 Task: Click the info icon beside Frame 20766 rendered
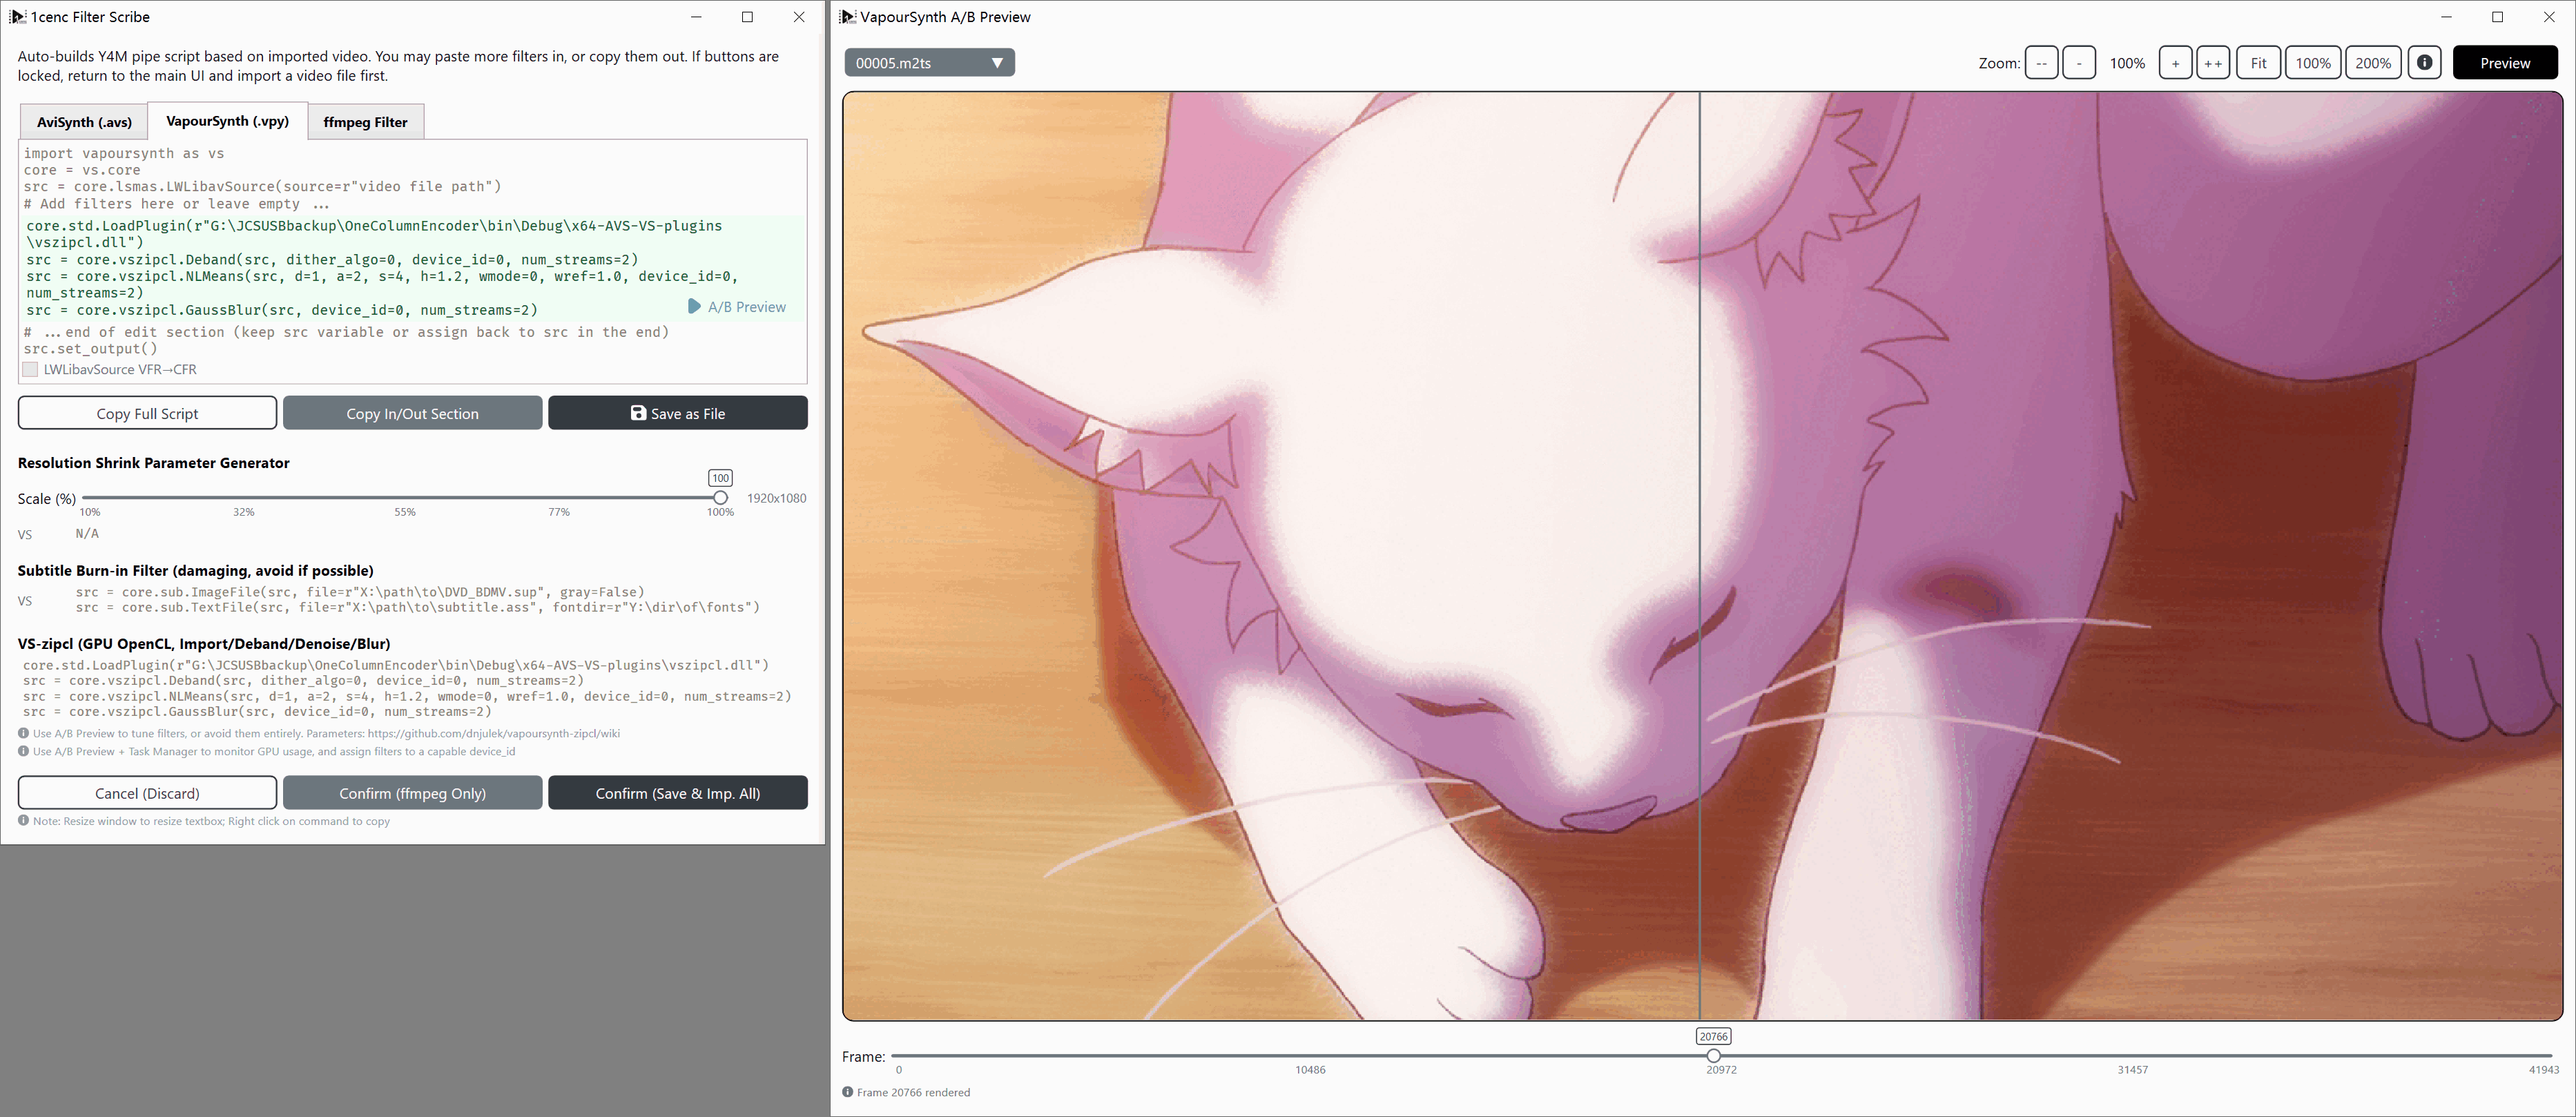click(848, 1092)
